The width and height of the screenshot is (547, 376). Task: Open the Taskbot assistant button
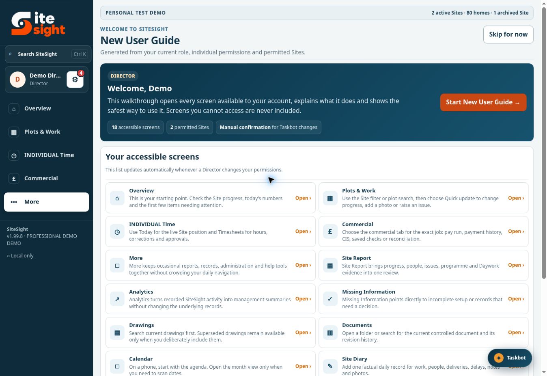tap(510, 358)
